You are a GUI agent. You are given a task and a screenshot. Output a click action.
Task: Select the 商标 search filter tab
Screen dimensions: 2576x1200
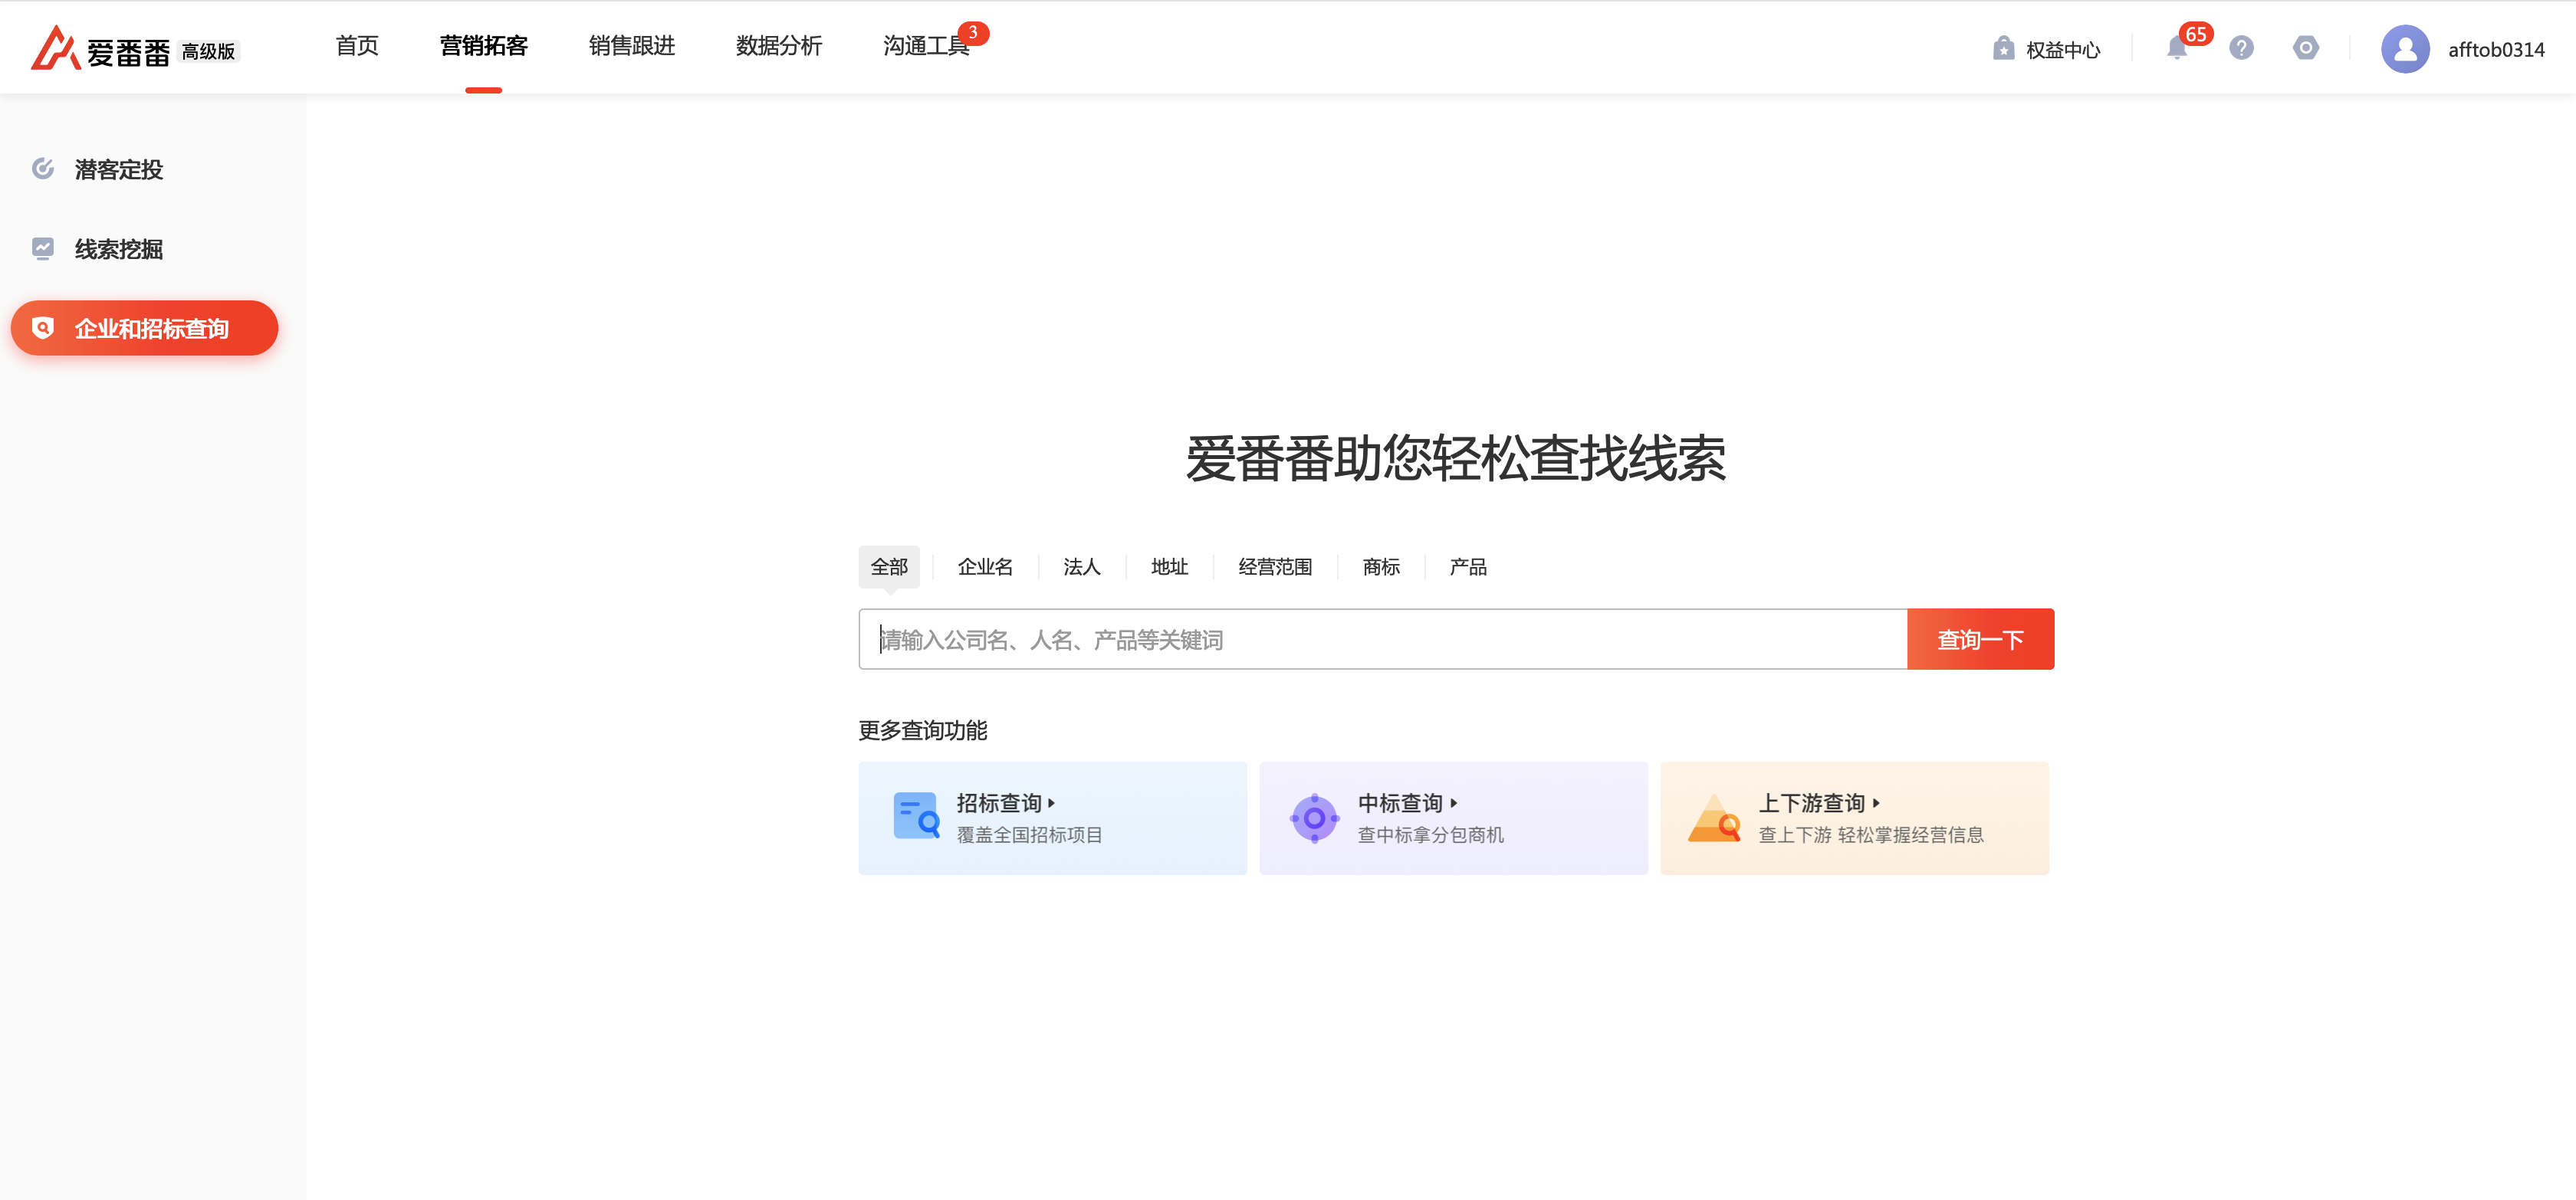pos(1381,568)
